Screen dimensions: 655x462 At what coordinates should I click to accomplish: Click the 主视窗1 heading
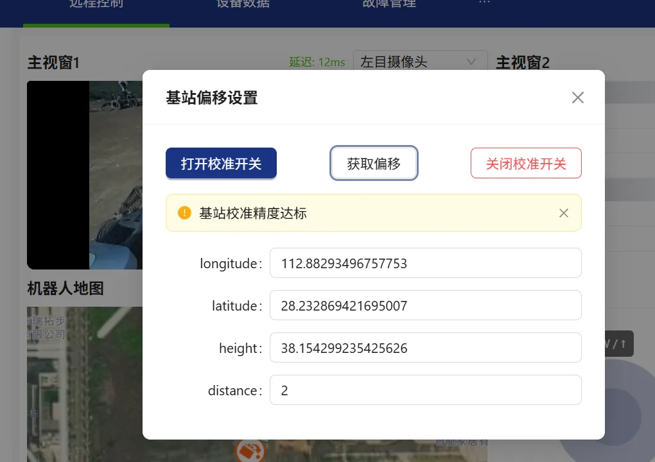[x=53, y=63]
